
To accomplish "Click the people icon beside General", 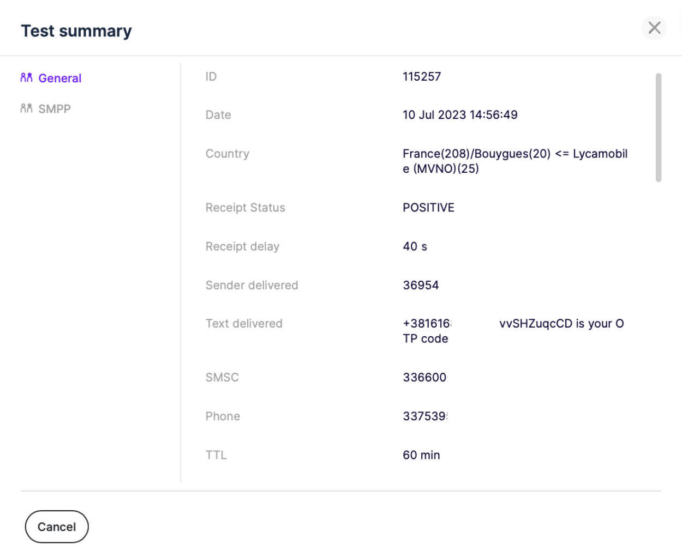I will (x=26, y=78).
